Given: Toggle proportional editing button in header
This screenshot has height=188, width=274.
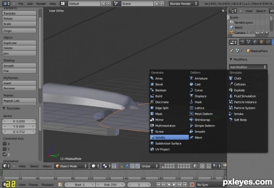Looking at the screenshot, I should click(202, 166).
